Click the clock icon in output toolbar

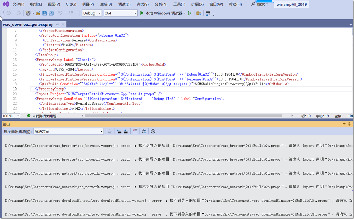tap(153, 131)
